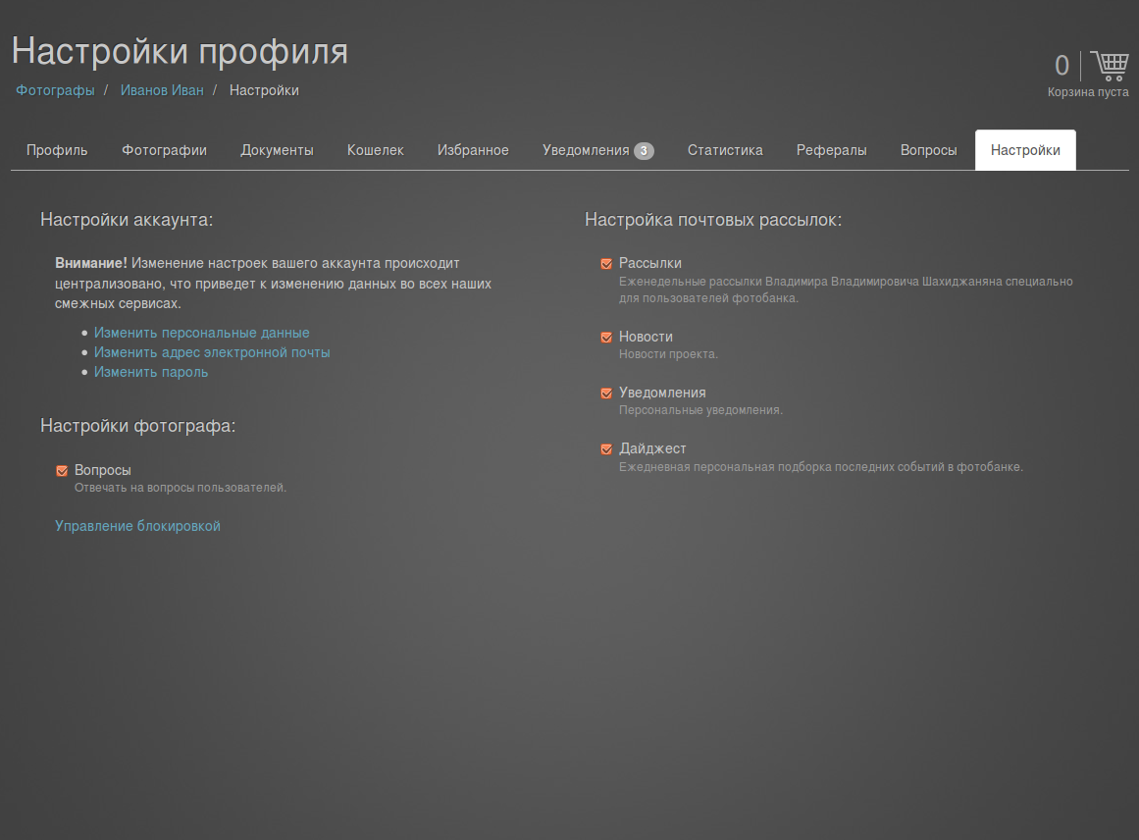
Task: Uncheck the Дайджест checkbox
Action: click(x=606, y=449)
